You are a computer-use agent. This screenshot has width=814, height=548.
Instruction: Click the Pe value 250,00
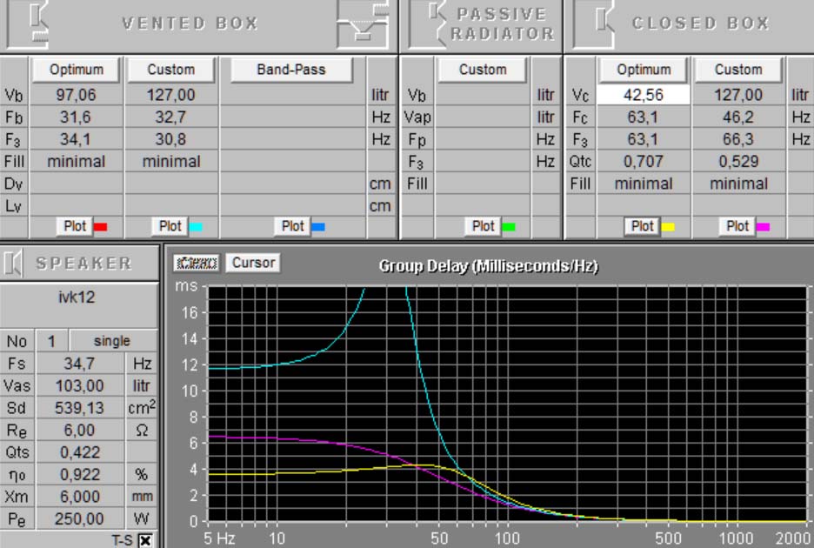click(79, 519)
